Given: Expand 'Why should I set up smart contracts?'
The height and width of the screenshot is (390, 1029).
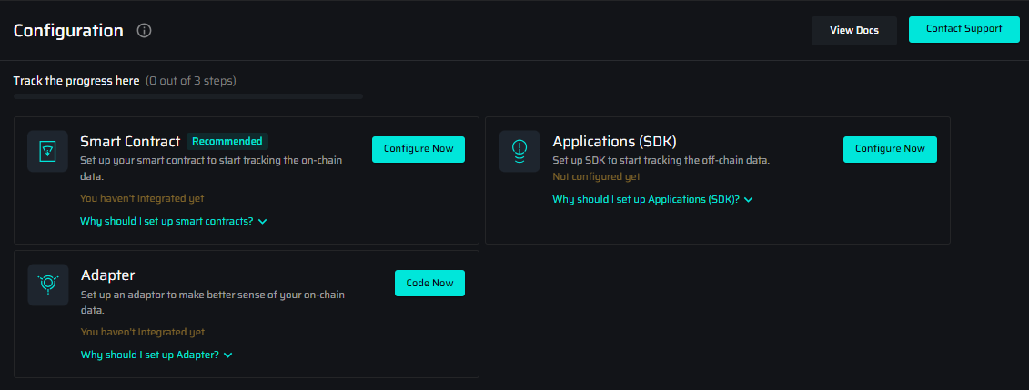Looking at the screenshot, I should click(173, 221).
